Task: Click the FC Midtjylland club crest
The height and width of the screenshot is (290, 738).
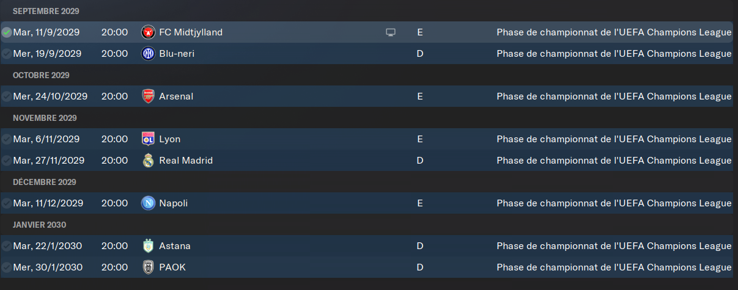Action: coord(147,32)
